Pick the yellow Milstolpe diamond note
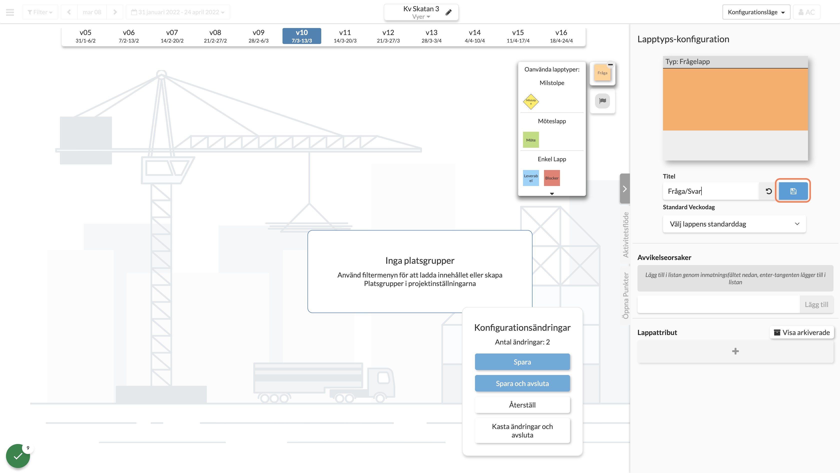The height and width of the screenshot is (473, 840). coord(530,102)
